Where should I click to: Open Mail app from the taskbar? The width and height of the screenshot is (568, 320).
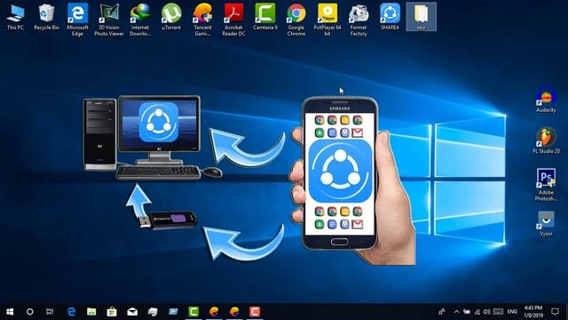(x=132, y=312)
